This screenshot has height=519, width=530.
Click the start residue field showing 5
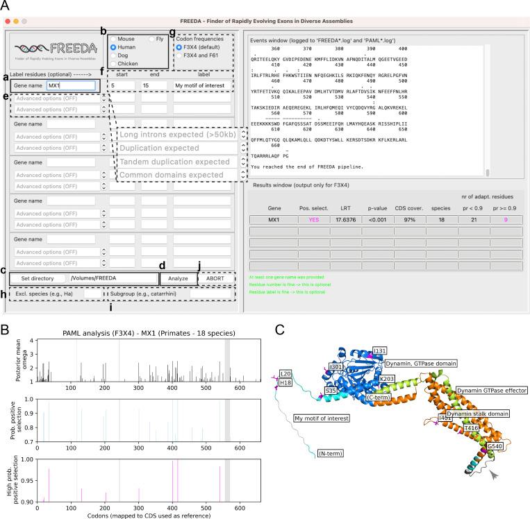122,86
